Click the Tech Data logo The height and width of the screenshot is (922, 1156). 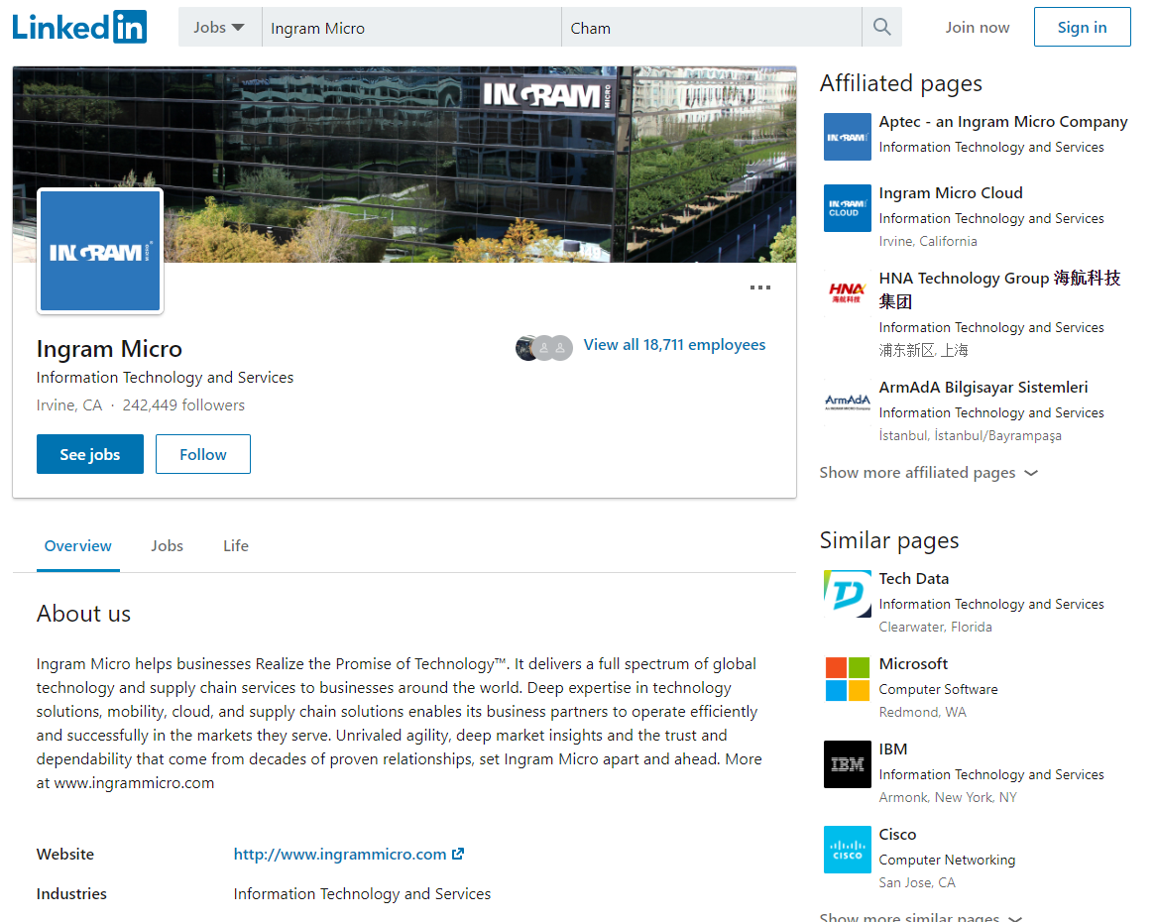pos(847,593)
